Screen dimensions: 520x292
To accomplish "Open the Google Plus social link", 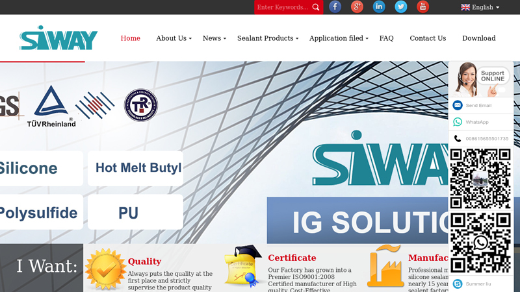I will [x=357, y=6].
